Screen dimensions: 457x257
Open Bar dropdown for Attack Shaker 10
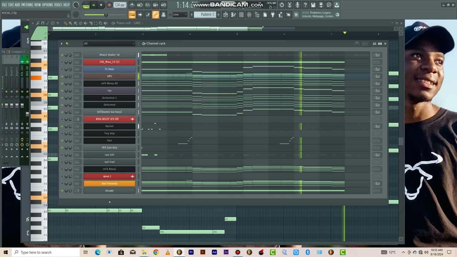377,55
